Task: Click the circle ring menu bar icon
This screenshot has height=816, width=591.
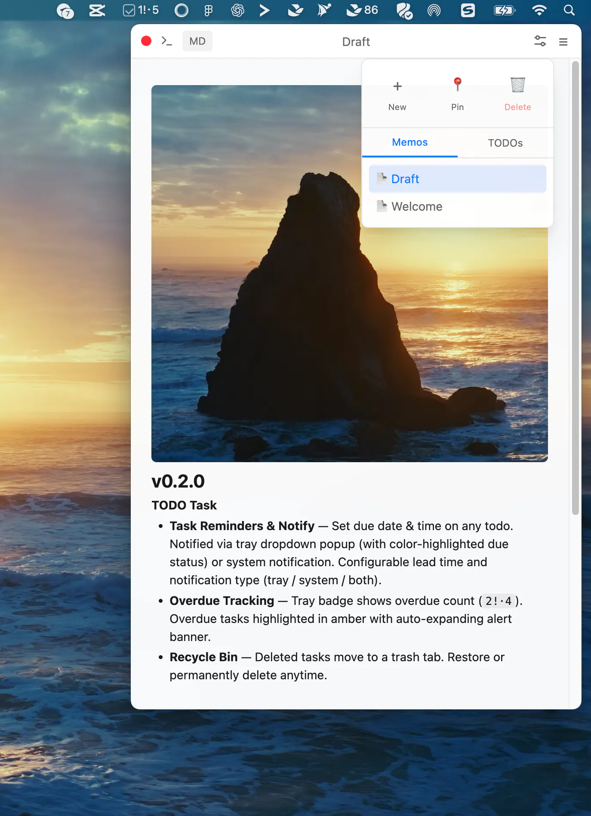Action: [181, 10]
